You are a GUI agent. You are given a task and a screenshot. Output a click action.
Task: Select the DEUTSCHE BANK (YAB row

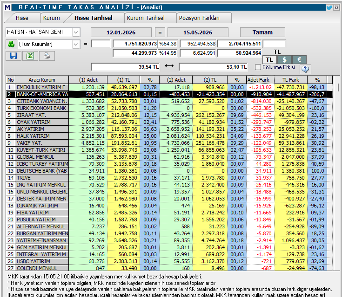169,171
